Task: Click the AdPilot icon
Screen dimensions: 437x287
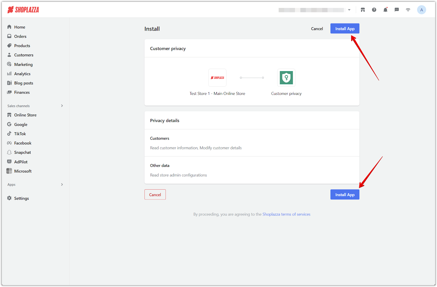Action: point(9,162)
